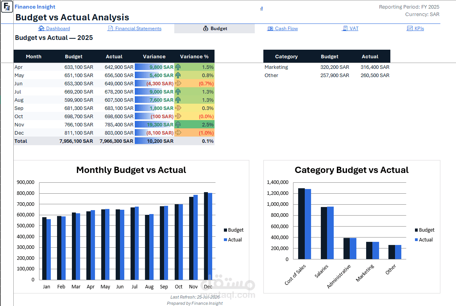Select the Total budget 7,956,100 SAR cell

coord(74,141)
